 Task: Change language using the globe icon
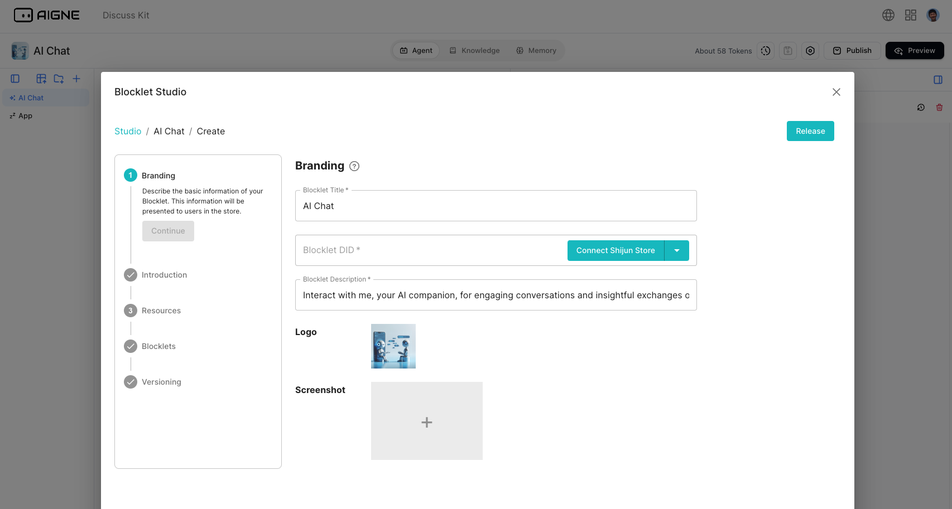pos(888,15)
